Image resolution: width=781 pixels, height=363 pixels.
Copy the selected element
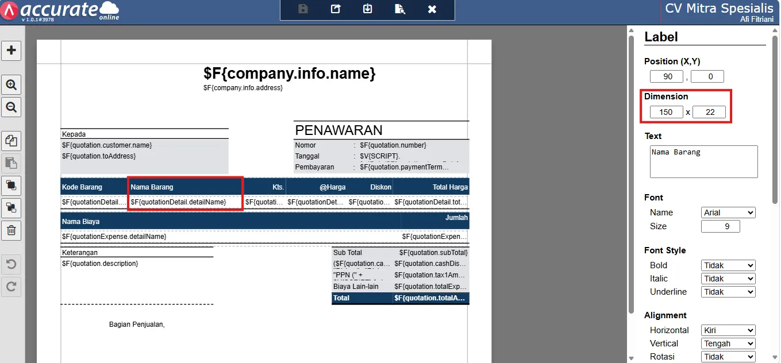[x=11, y=141]
